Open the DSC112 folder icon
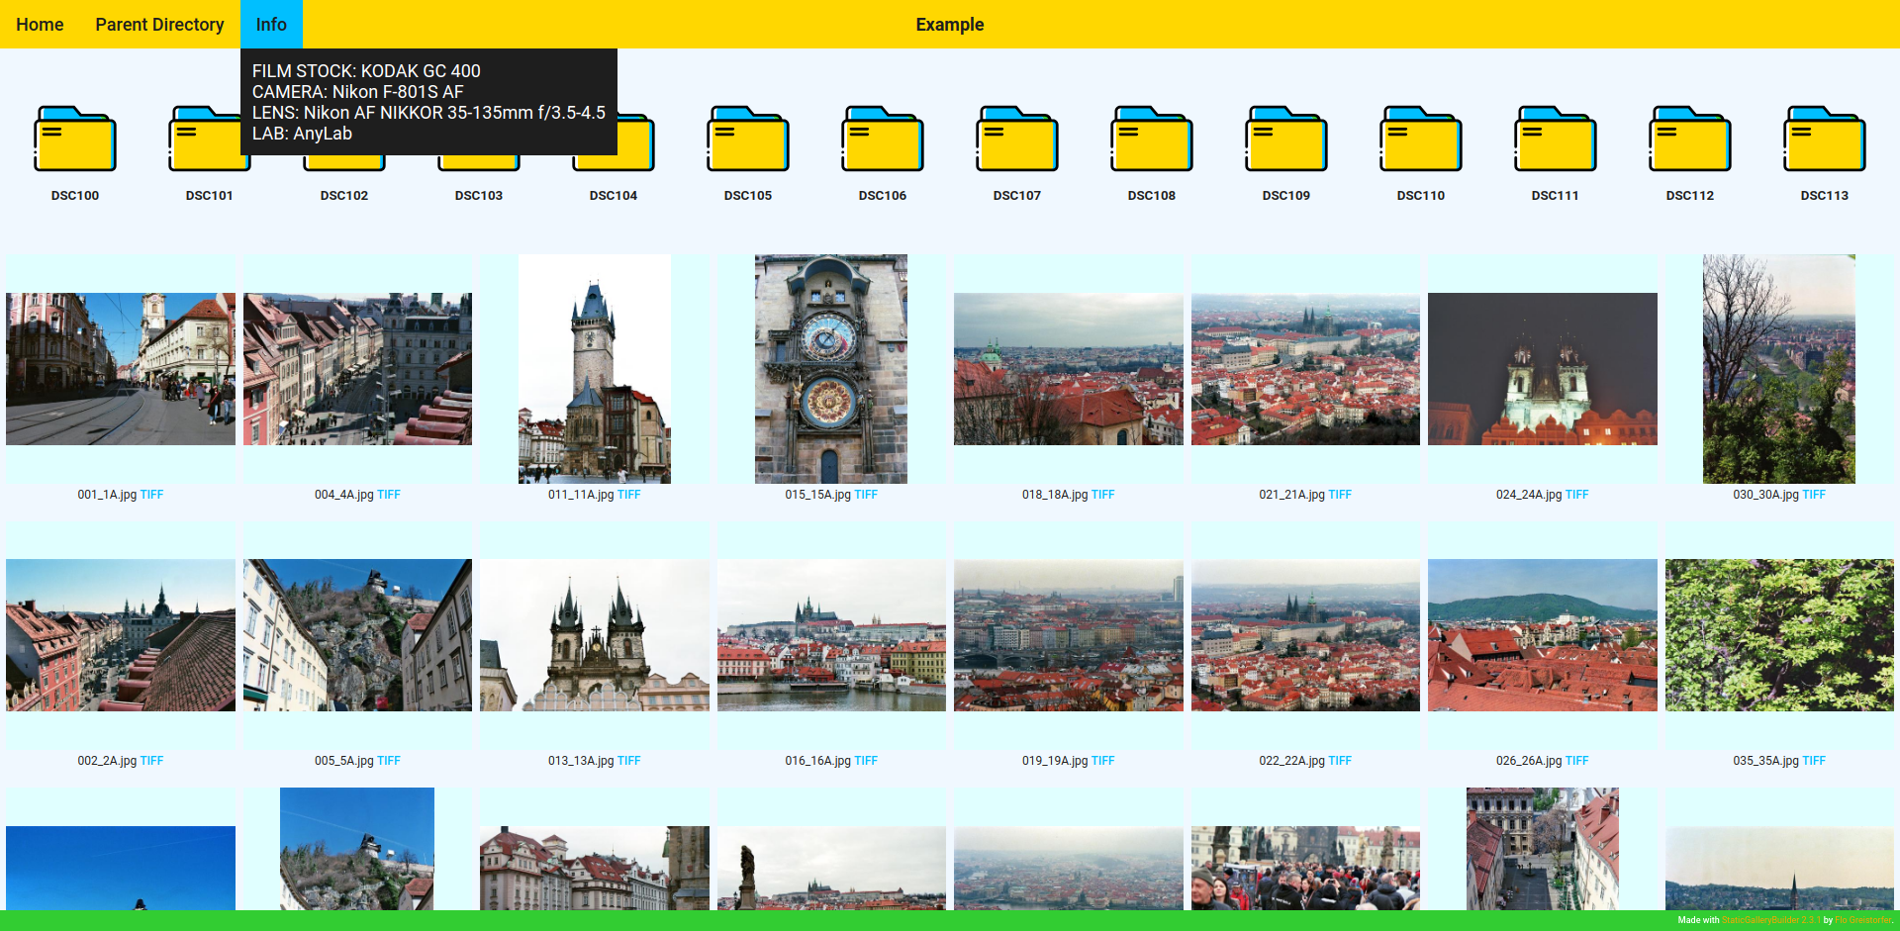 click(1690, 140)
